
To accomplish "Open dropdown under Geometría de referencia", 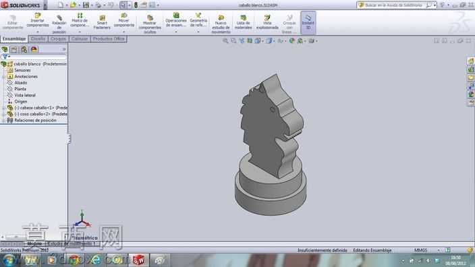I will pos(198,32).
